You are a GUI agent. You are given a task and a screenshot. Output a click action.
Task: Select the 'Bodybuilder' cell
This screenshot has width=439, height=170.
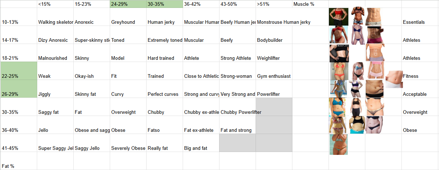click(274, 35)
